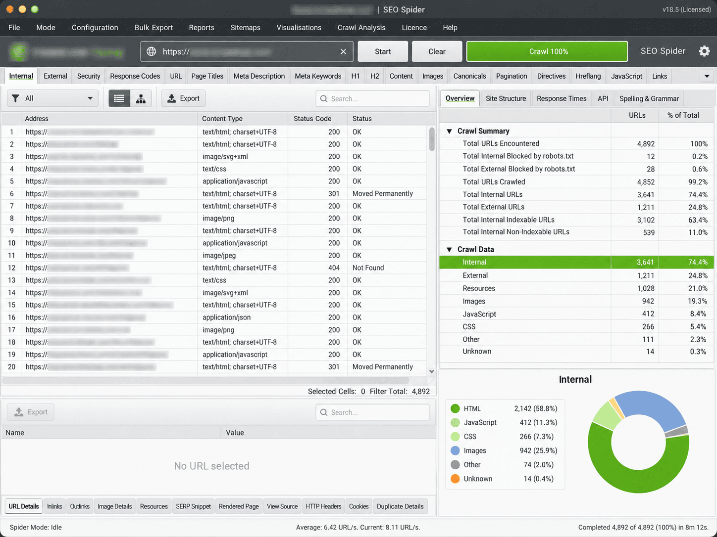
Task: Switch to the Response Codes tab
Action: point(135,76)
